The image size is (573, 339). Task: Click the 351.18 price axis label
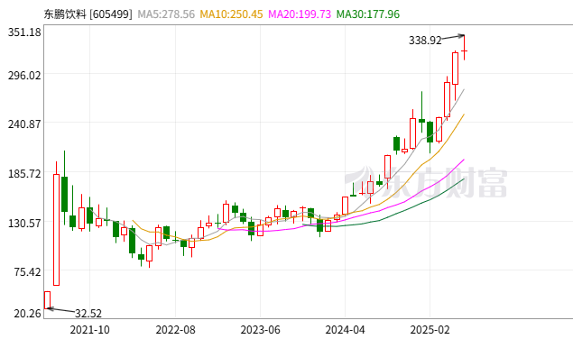pyautogui.click(x=24, y=32)
